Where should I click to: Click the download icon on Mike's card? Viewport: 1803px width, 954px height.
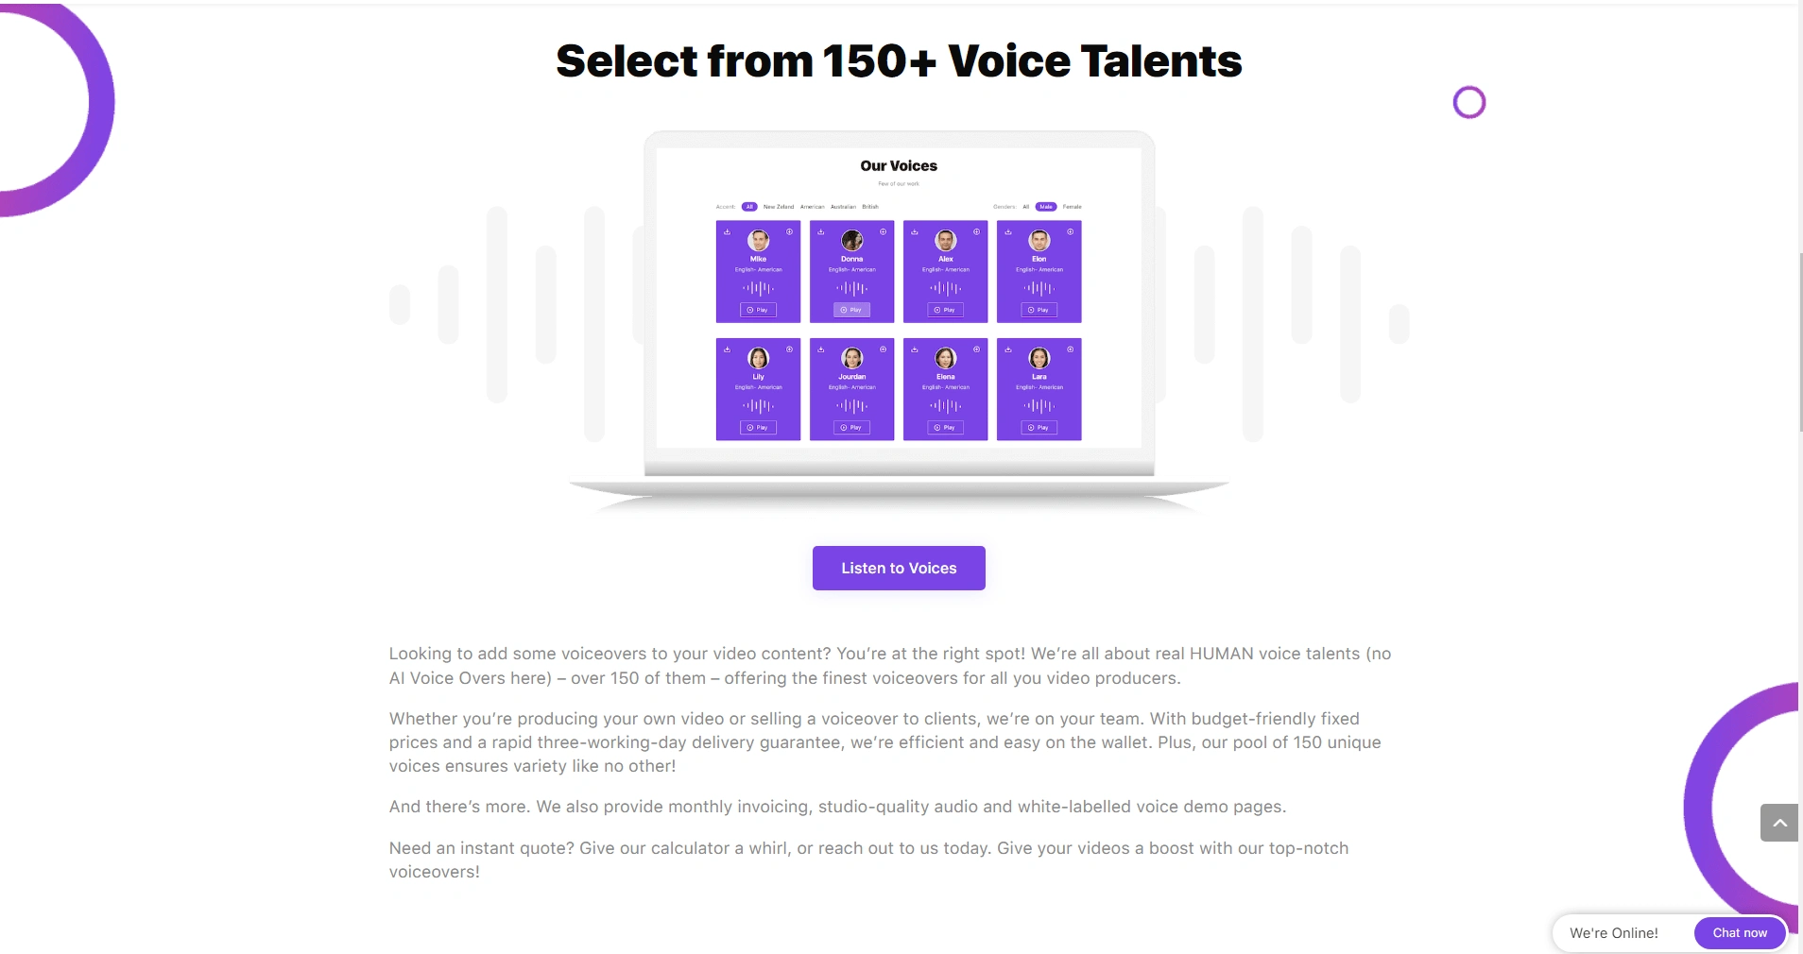[x=727, y=232]
